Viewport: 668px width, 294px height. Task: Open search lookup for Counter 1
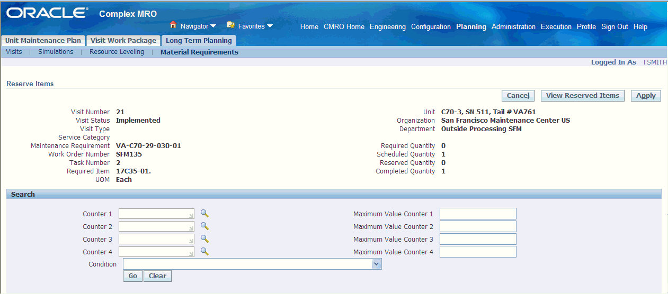point(204,214)
